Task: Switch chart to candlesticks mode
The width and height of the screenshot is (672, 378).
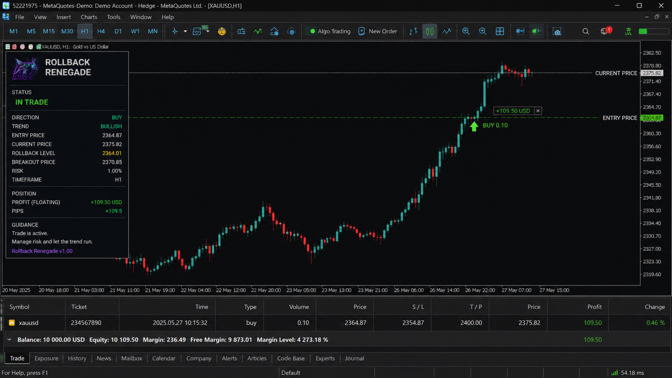Action: pyautogui.click(x=430, y=31)
